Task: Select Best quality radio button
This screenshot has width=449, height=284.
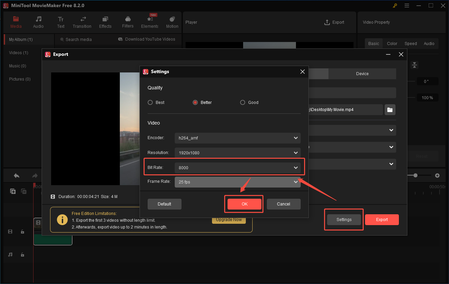Action: [x=150, y=103]
